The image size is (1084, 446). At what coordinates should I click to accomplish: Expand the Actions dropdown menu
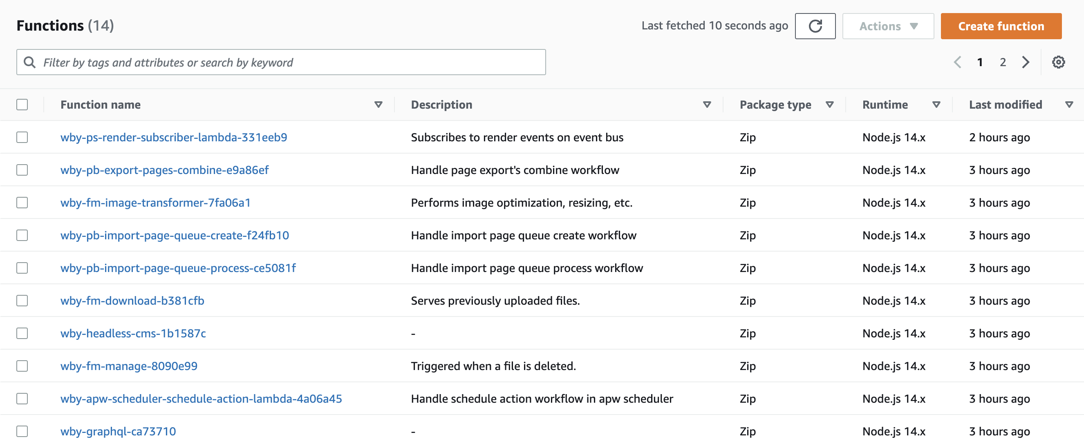point(888,26)
